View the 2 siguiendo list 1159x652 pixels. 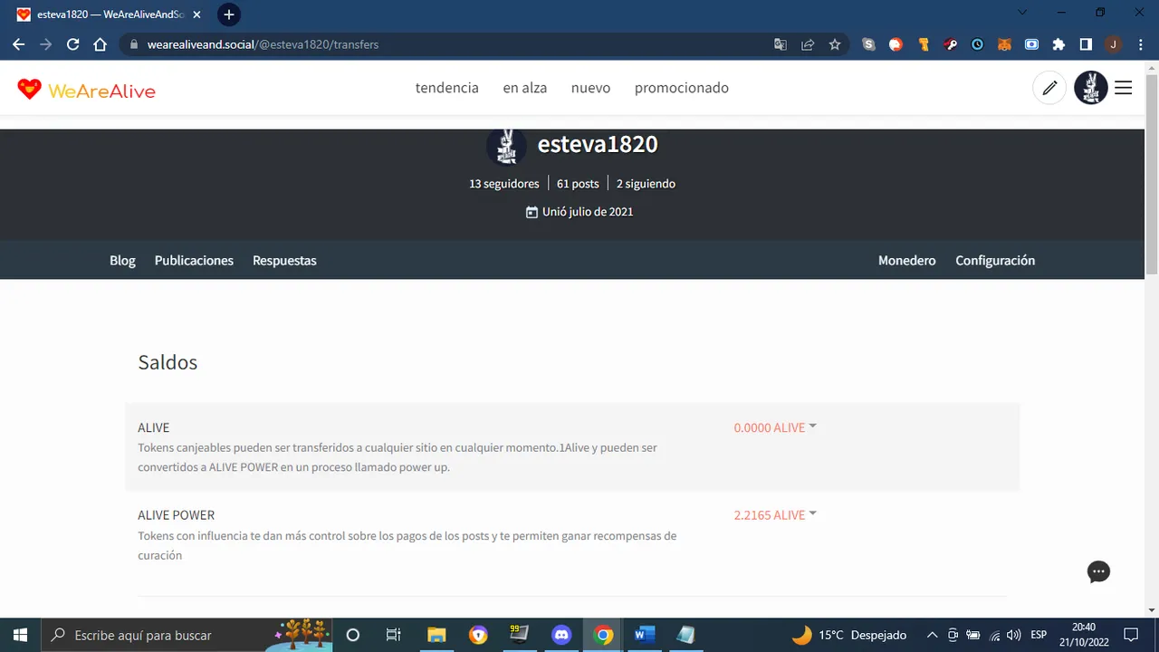[646, 184]
